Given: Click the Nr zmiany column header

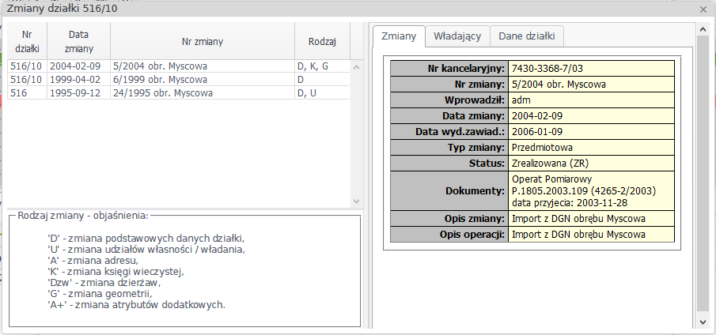Looking at the screenshot, I should click(202, 41).
